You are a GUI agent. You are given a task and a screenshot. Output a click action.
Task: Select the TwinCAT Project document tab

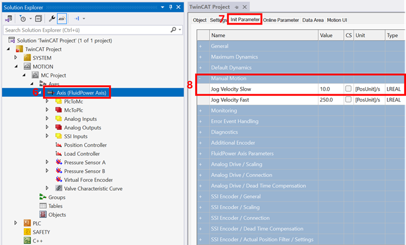pos(210,7)
